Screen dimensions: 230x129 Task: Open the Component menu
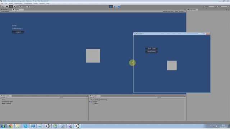point(28,3)
